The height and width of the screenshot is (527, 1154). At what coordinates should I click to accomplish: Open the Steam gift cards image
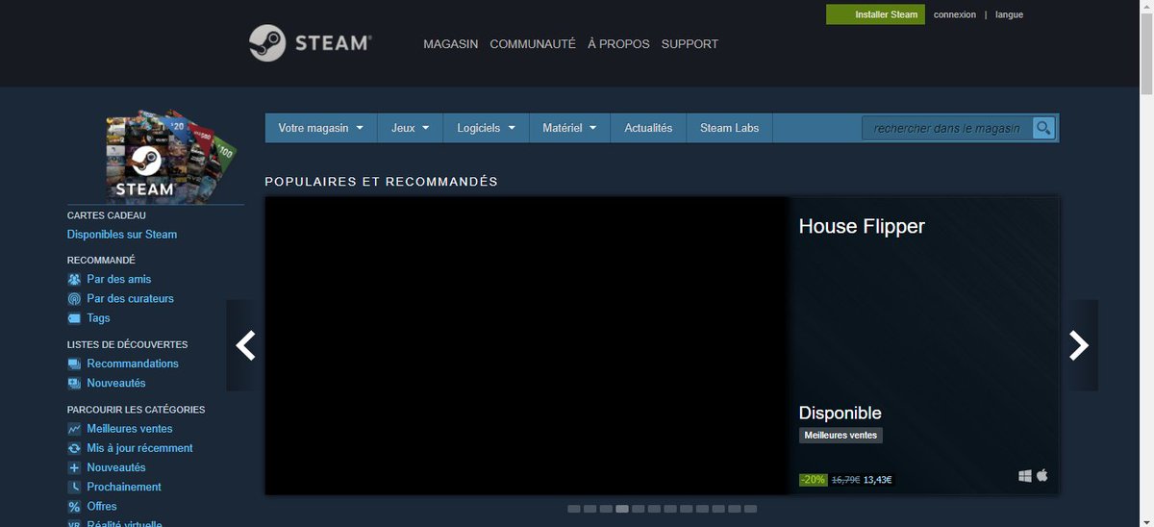(170, 157)
